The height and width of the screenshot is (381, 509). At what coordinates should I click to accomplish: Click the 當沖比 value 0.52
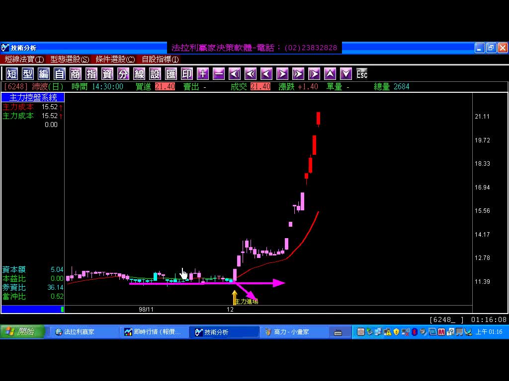(57, 296)
